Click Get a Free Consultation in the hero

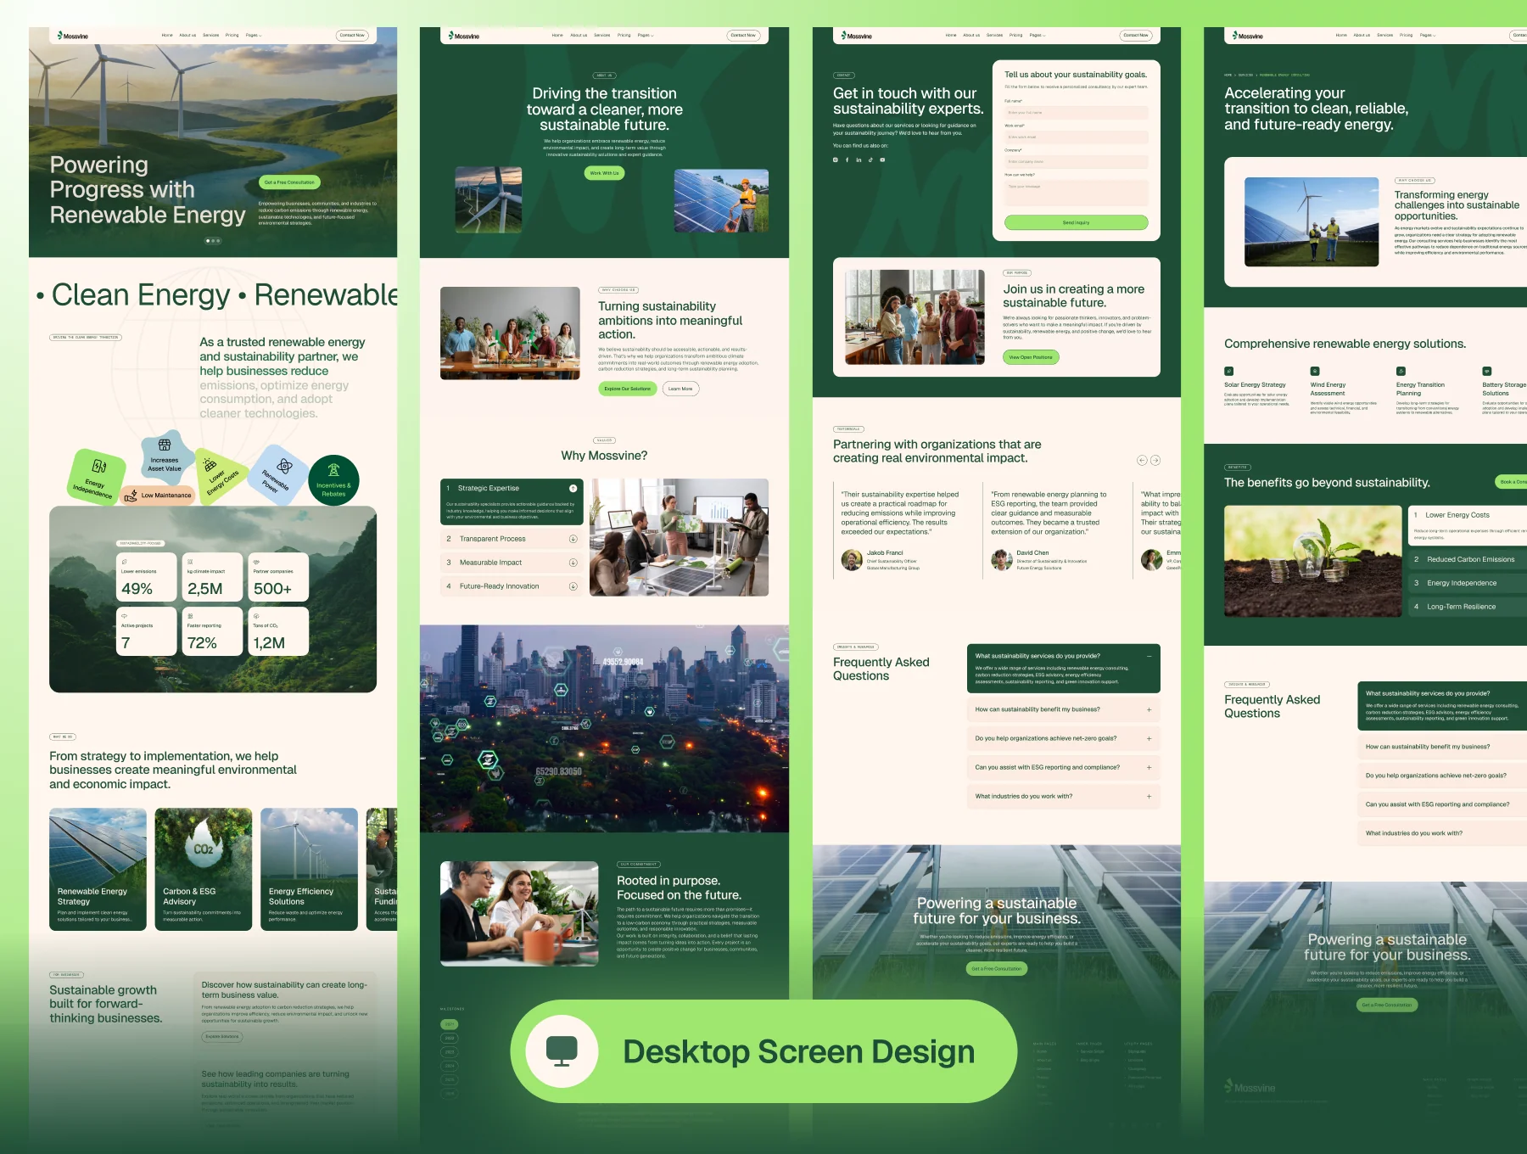coord(289,182)
